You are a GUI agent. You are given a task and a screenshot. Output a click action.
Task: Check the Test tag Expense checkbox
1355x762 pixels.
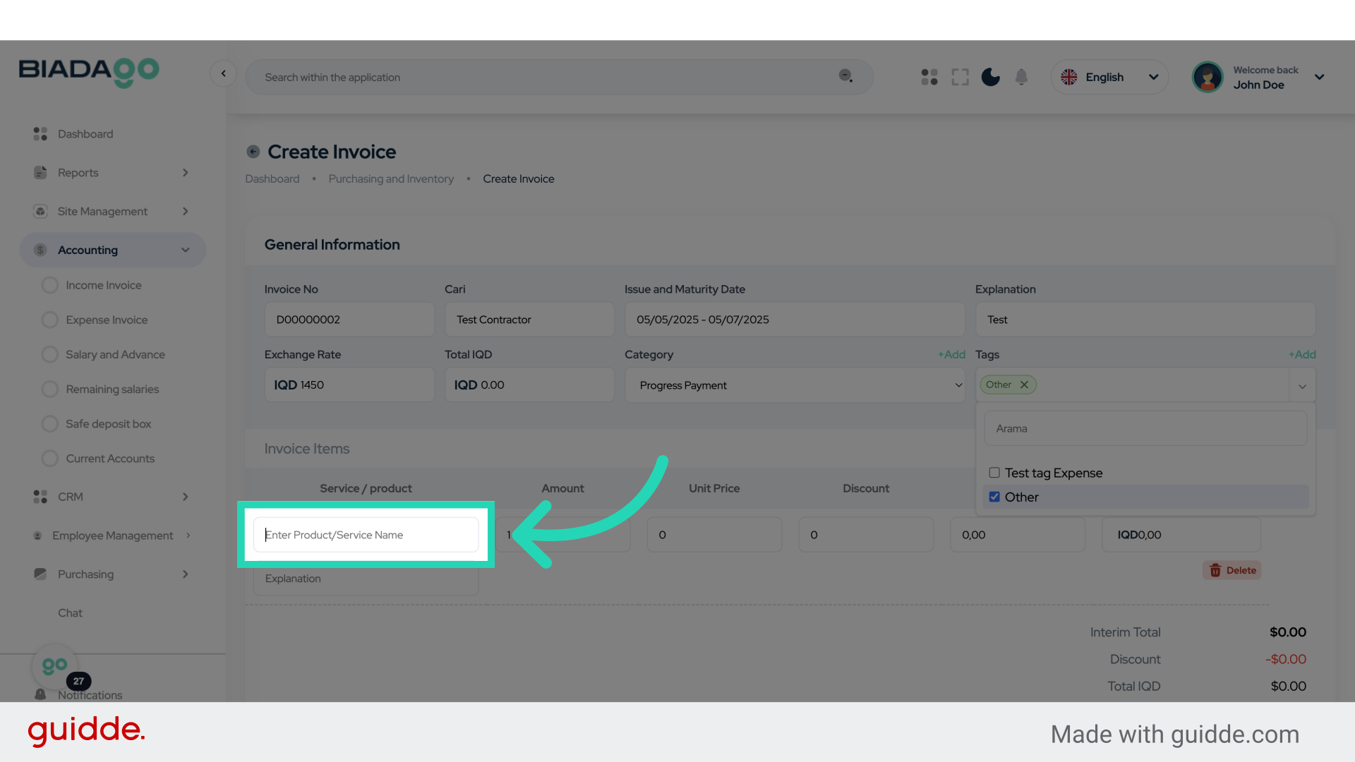coord(994,473)
